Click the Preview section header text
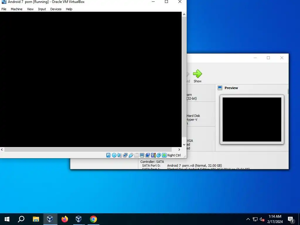Viewport: 300px width, 225px height. 231,88
